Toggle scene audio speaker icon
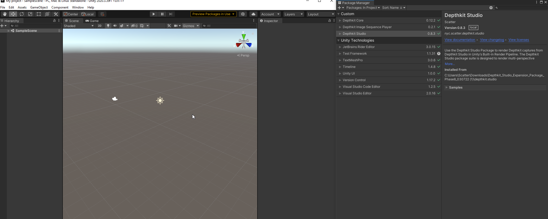 point(115,26)
